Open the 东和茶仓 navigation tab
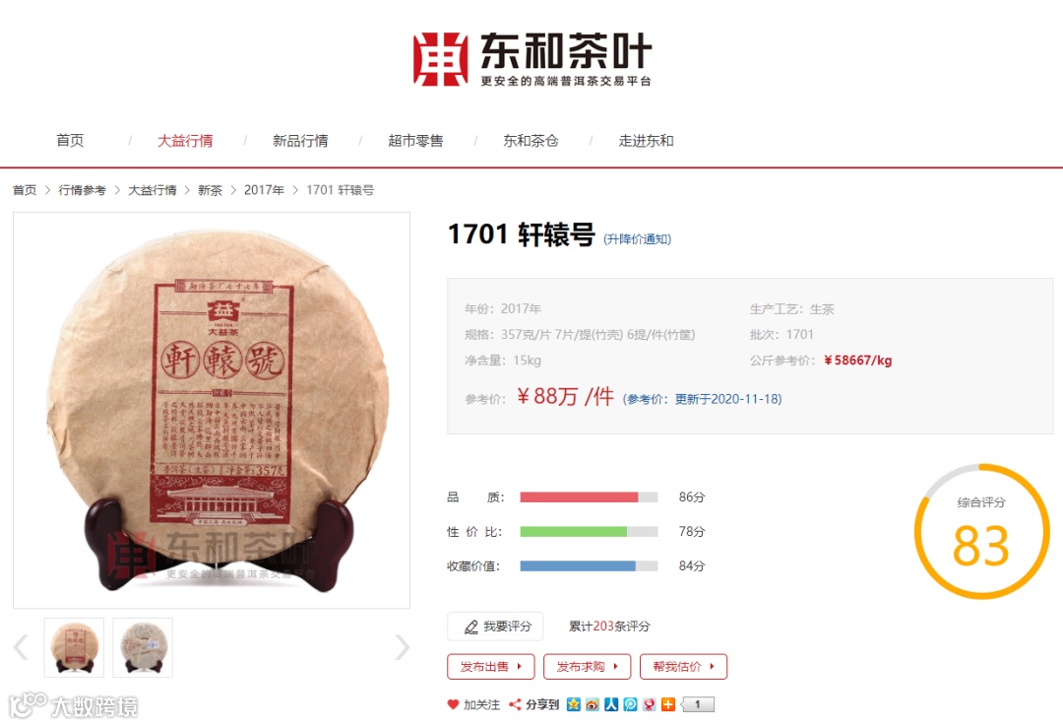Screen dimensions: 1063x726 [531, 141]
